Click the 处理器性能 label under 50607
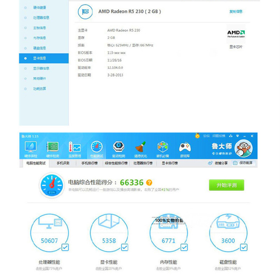The image size is (280, 280). [x=49, y=262]
